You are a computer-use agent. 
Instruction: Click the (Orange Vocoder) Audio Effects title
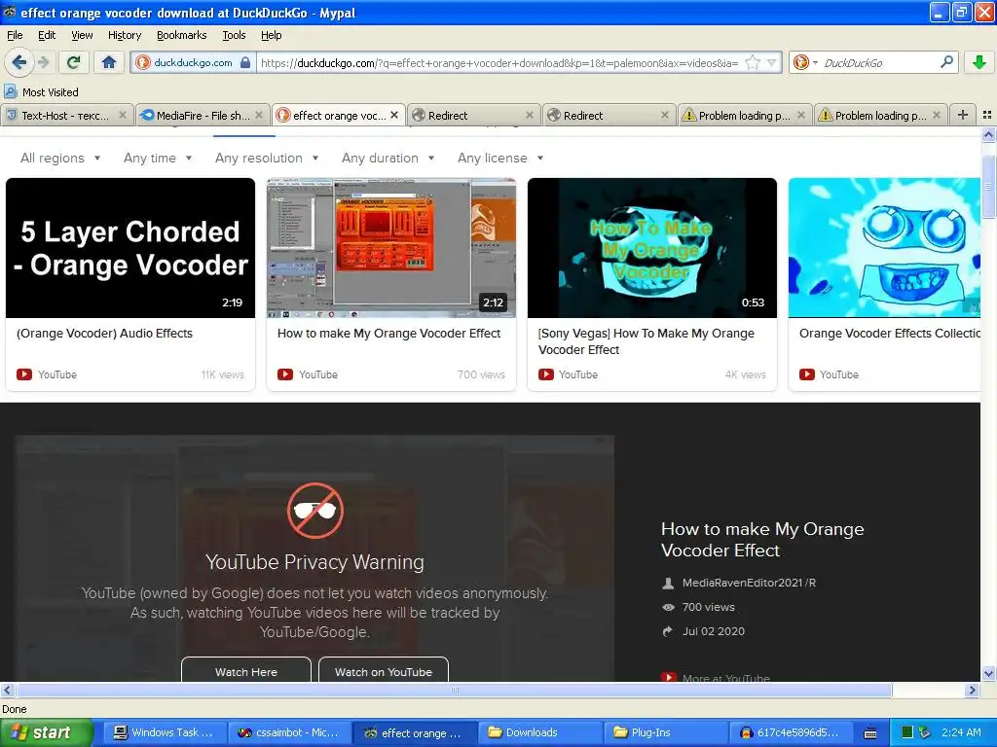click(104, 334)
